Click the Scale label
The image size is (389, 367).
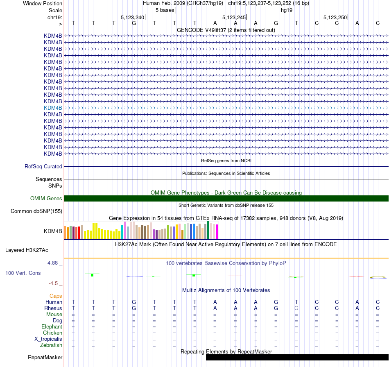coord(56,10)
